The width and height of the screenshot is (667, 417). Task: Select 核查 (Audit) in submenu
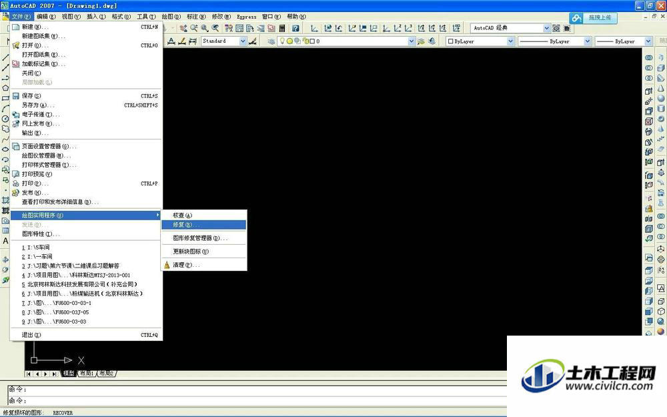(203, 216)
